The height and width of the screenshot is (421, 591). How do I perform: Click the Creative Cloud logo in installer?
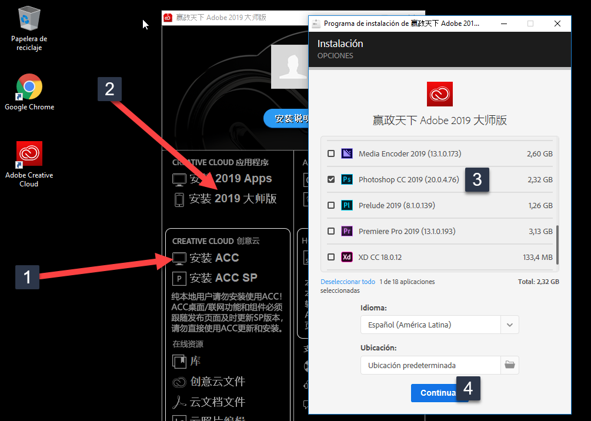439,94
